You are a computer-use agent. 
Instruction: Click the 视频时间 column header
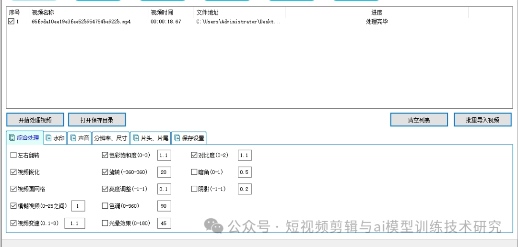171,13
